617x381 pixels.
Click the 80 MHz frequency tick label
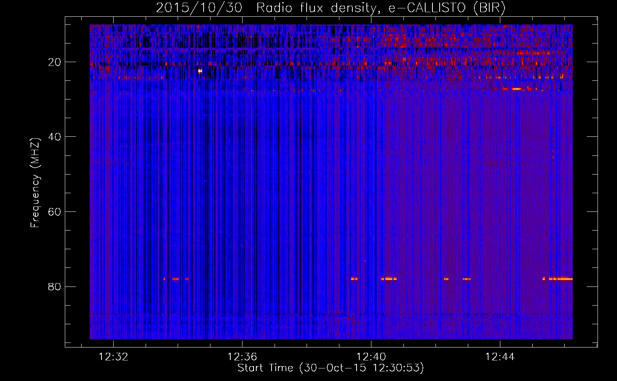(x=55, y=287)
